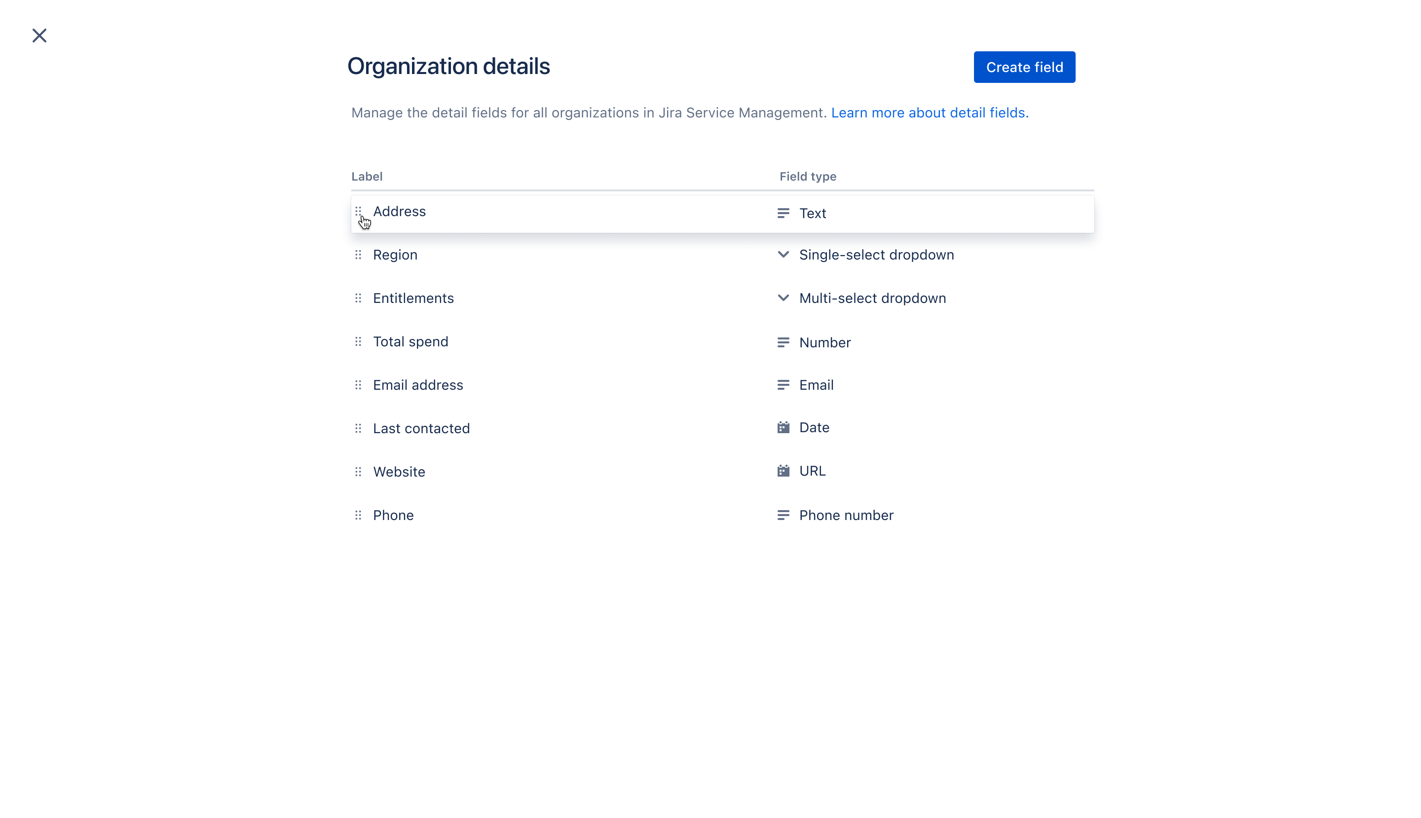Click the drag handle icon for Website
This screenshot has width=1421, height=818.
[x=358, y=472]
